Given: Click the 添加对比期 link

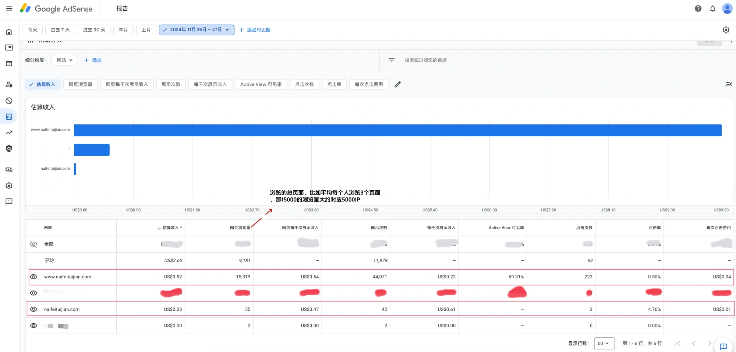Looking at the screenshot, I should click(255, 30).
